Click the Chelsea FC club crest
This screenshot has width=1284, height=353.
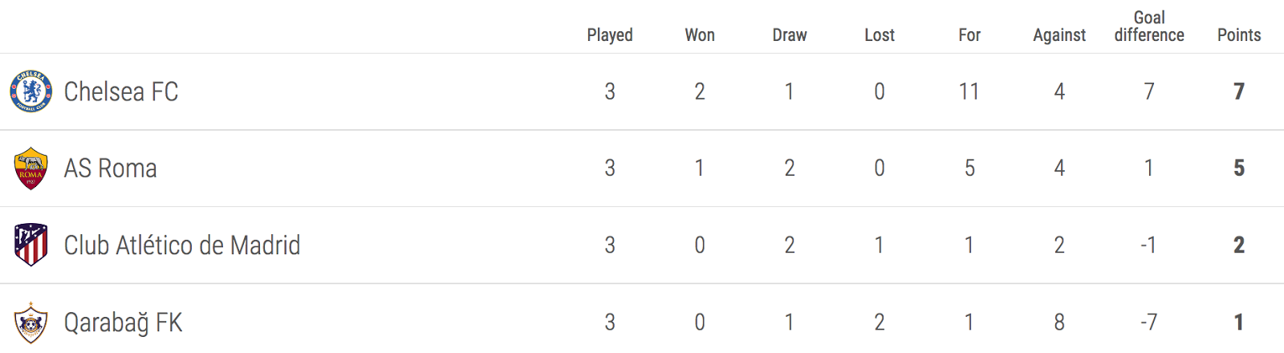(x=31, y=91)
